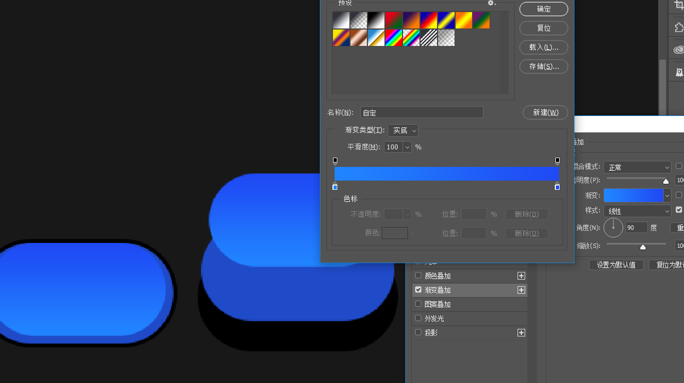Select the right blue color stop
684x383 pixels.
point(557,186)
